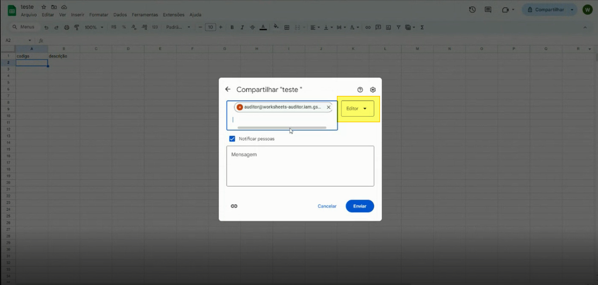Click the font size 10 field
Viewport: 598px width, 285px height.
(210, 27)
